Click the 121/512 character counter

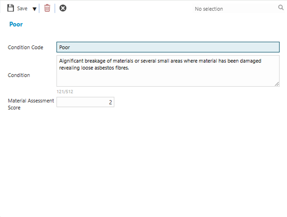click(65, 91)
